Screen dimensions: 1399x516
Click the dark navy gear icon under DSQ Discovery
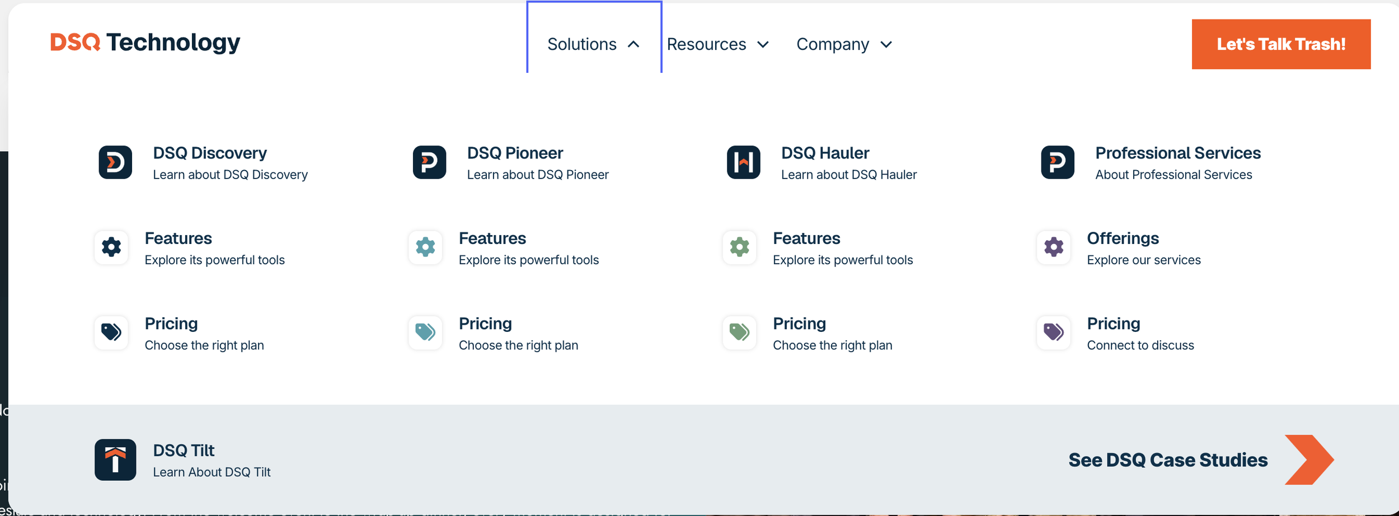click(111, 247)
